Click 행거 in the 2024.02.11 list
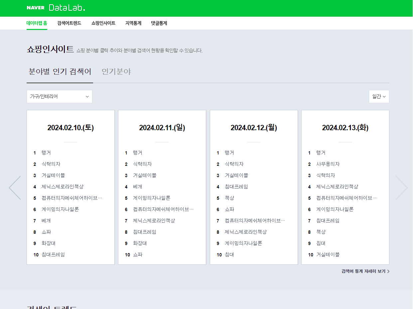Viewport: 413px width, 309px height. point(138,153)
